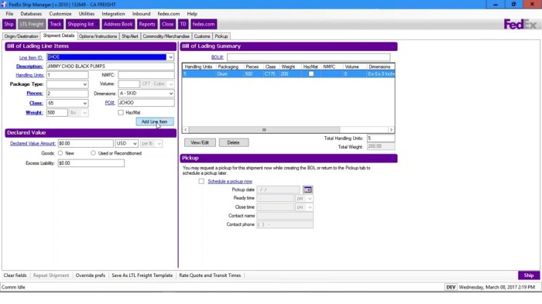
Task: Select the Drum row in summary table
Action: (x=288, y=74)
